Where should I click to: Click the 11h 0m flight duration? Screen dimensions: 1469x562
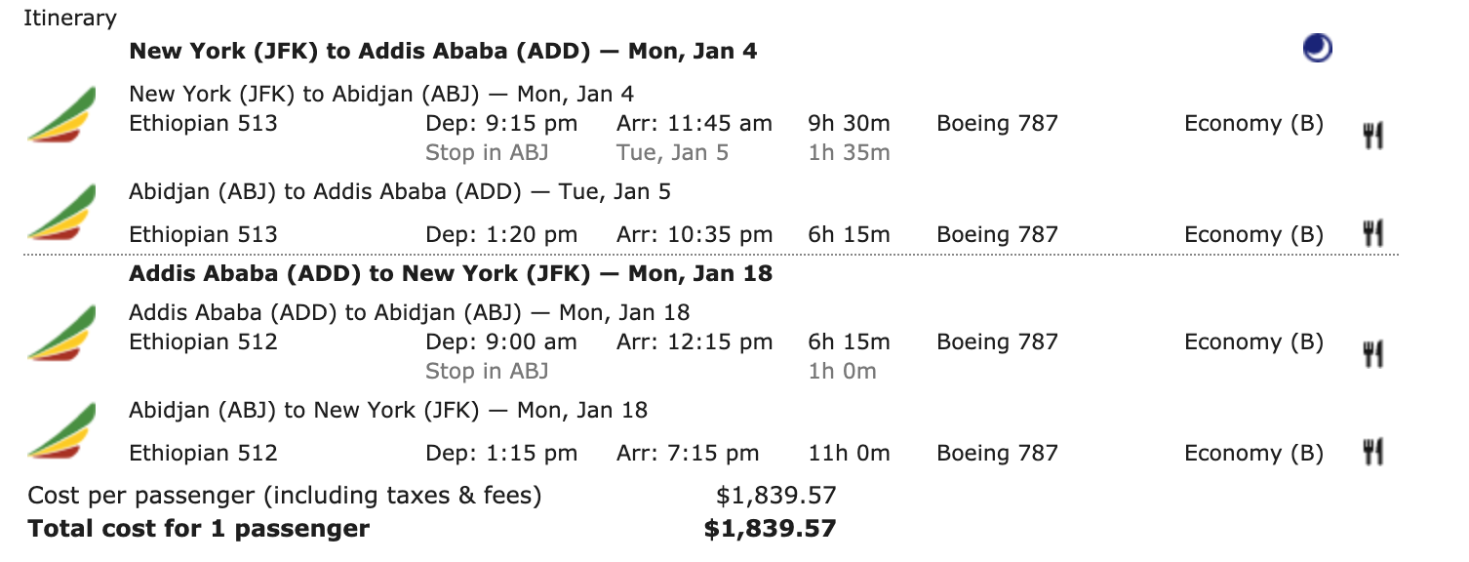pos(849,453)
